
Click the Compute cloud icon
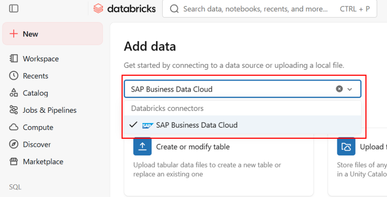(14, 127)
